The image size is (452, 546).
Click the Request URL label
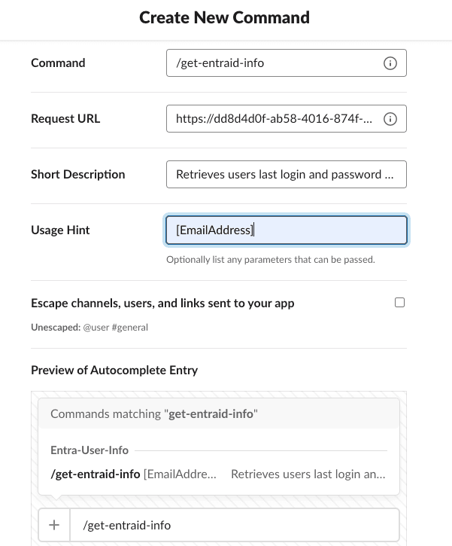[x=65, y=119]
